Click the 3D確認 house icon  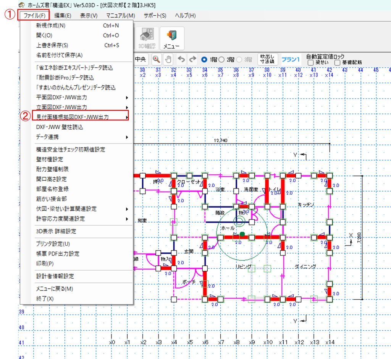[x=147, y=38]
